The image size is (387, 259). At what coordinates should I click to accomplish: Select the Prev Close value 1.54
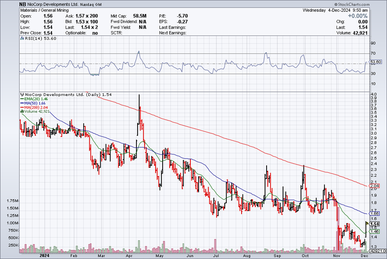(x=48, y=33)
